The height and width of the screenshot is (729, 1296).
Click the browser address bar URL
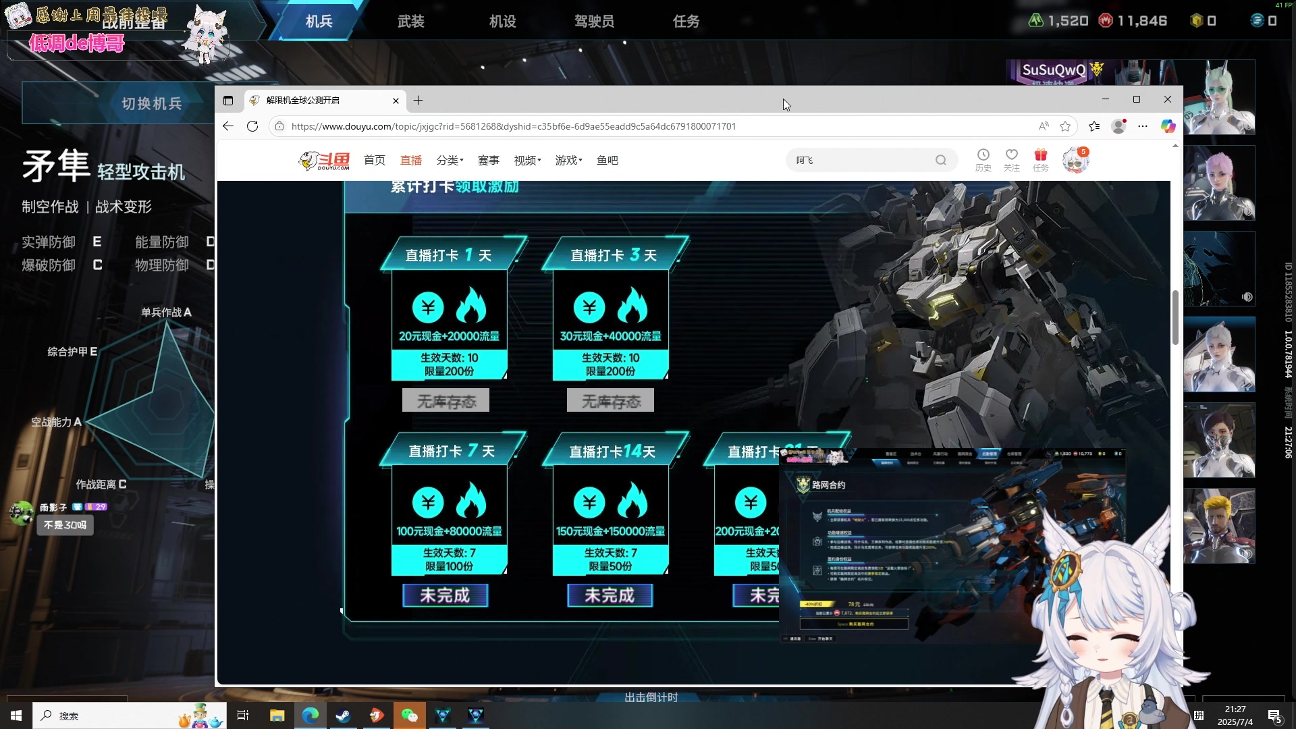[x=514, y=126]
